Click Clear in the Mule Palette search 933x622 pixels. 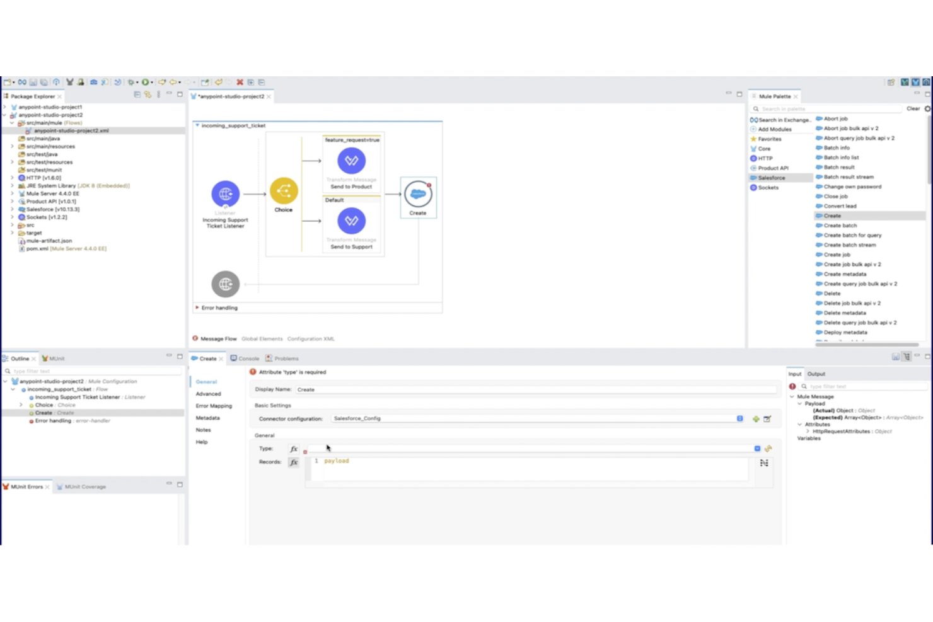[x=912, y=108]
